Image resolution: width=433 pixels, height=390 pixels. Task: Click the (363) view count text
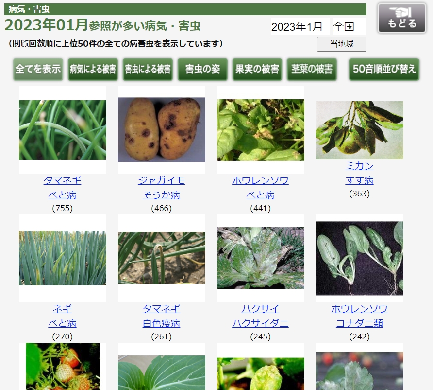tap(360, 194)
